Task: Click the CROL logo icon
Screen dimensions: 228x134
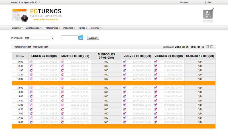Action: [208, 14]
